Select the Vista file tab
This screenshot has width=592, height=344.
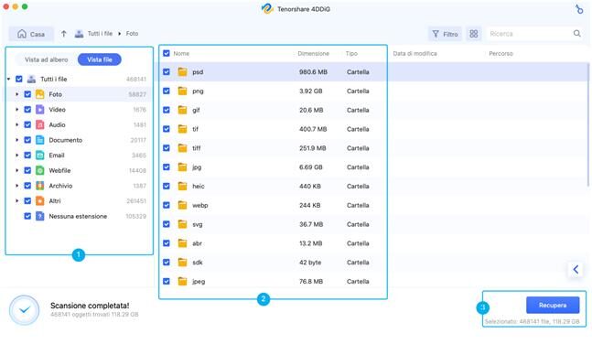coord(100,59)
